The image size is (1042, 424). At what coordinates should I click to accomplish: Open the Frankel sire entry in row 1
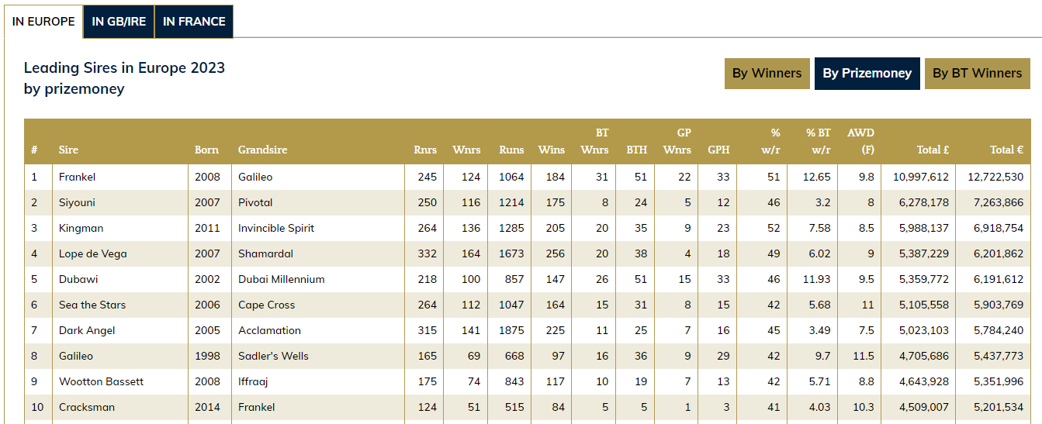[77, 177]
